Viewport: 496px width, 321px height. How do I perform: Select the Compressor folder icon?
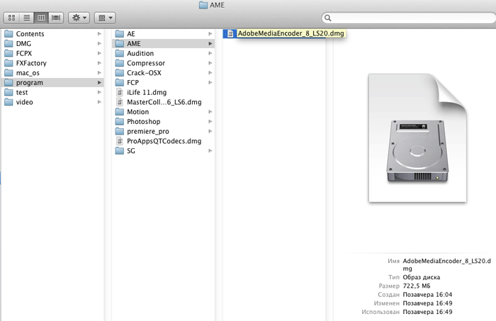pyautogui.click(x=120, y=63)
